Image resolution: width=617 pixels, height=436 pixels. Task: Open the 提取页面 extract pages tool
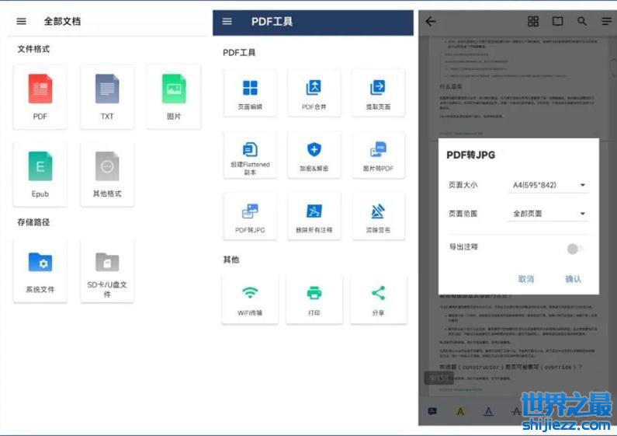(378, 93)
